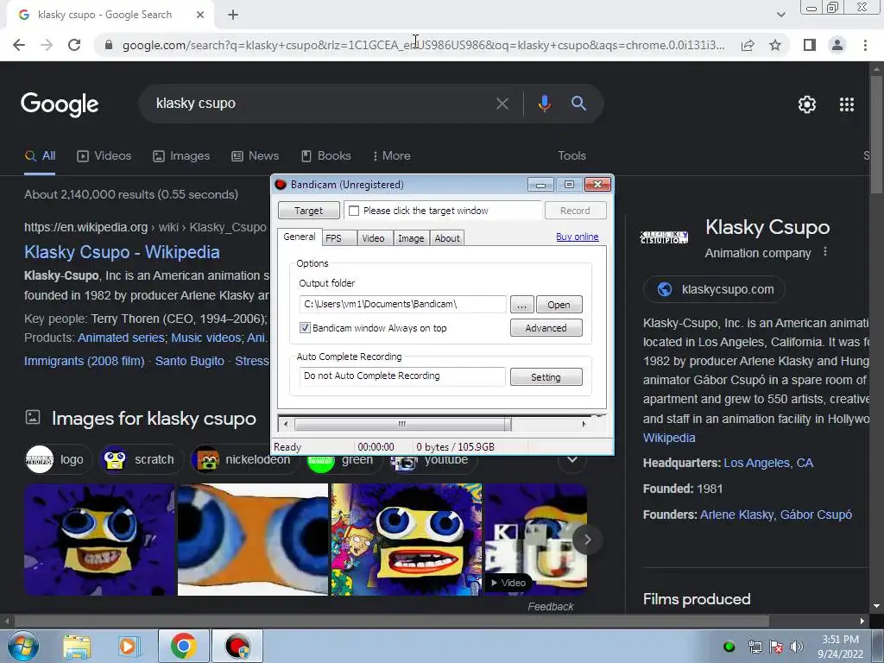Click the Bandicam Target button

[x=308, y=211]
